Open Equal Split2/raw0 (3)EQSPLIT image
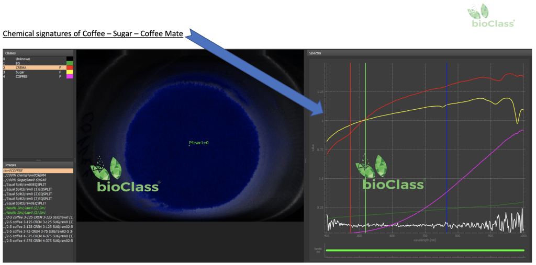This screenshot has width=536, height=265. pos(38,199)
